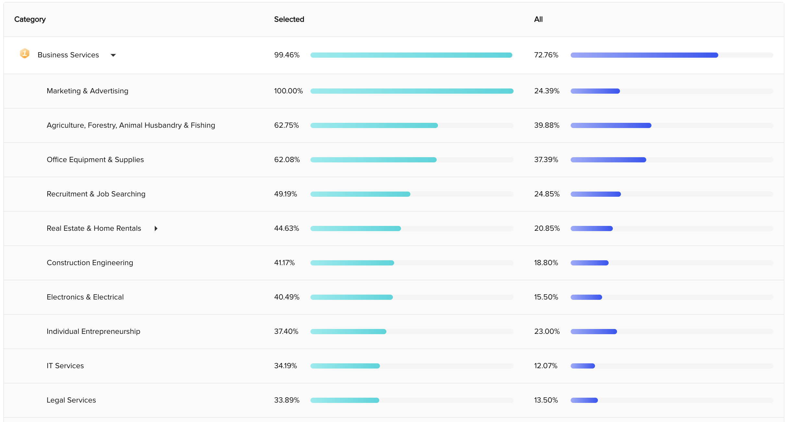Screen dimensions: 789x422
Task: Click the 24.39% All value
Action: [x=547, y=91]
